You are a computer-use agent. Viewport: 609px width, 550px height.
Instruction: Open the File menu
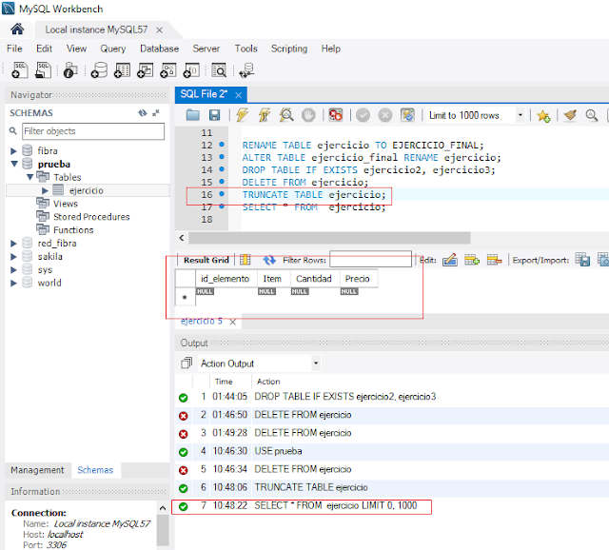(x=14, y=49)
